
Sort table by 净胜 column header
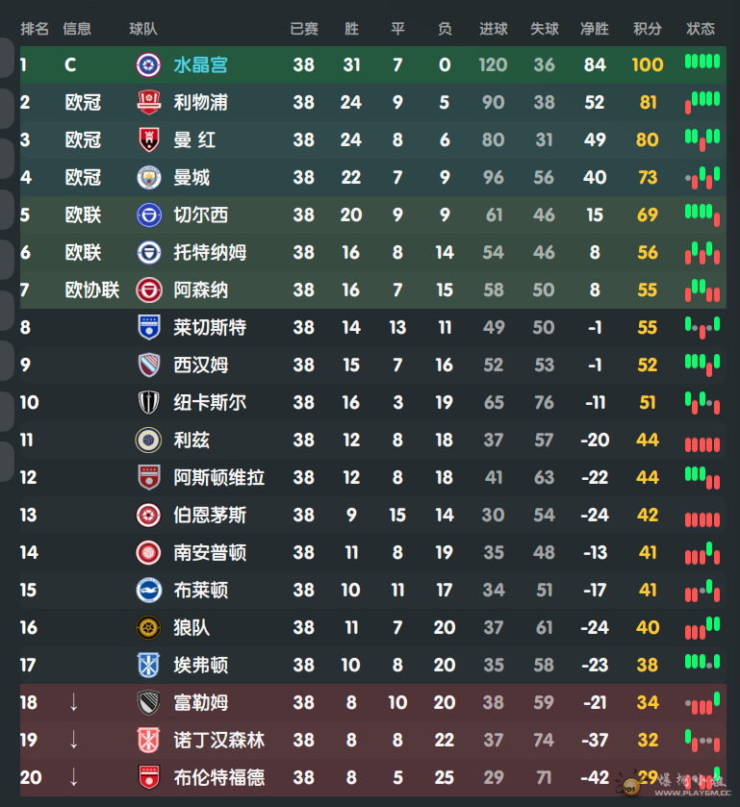[x=595, y=29]
